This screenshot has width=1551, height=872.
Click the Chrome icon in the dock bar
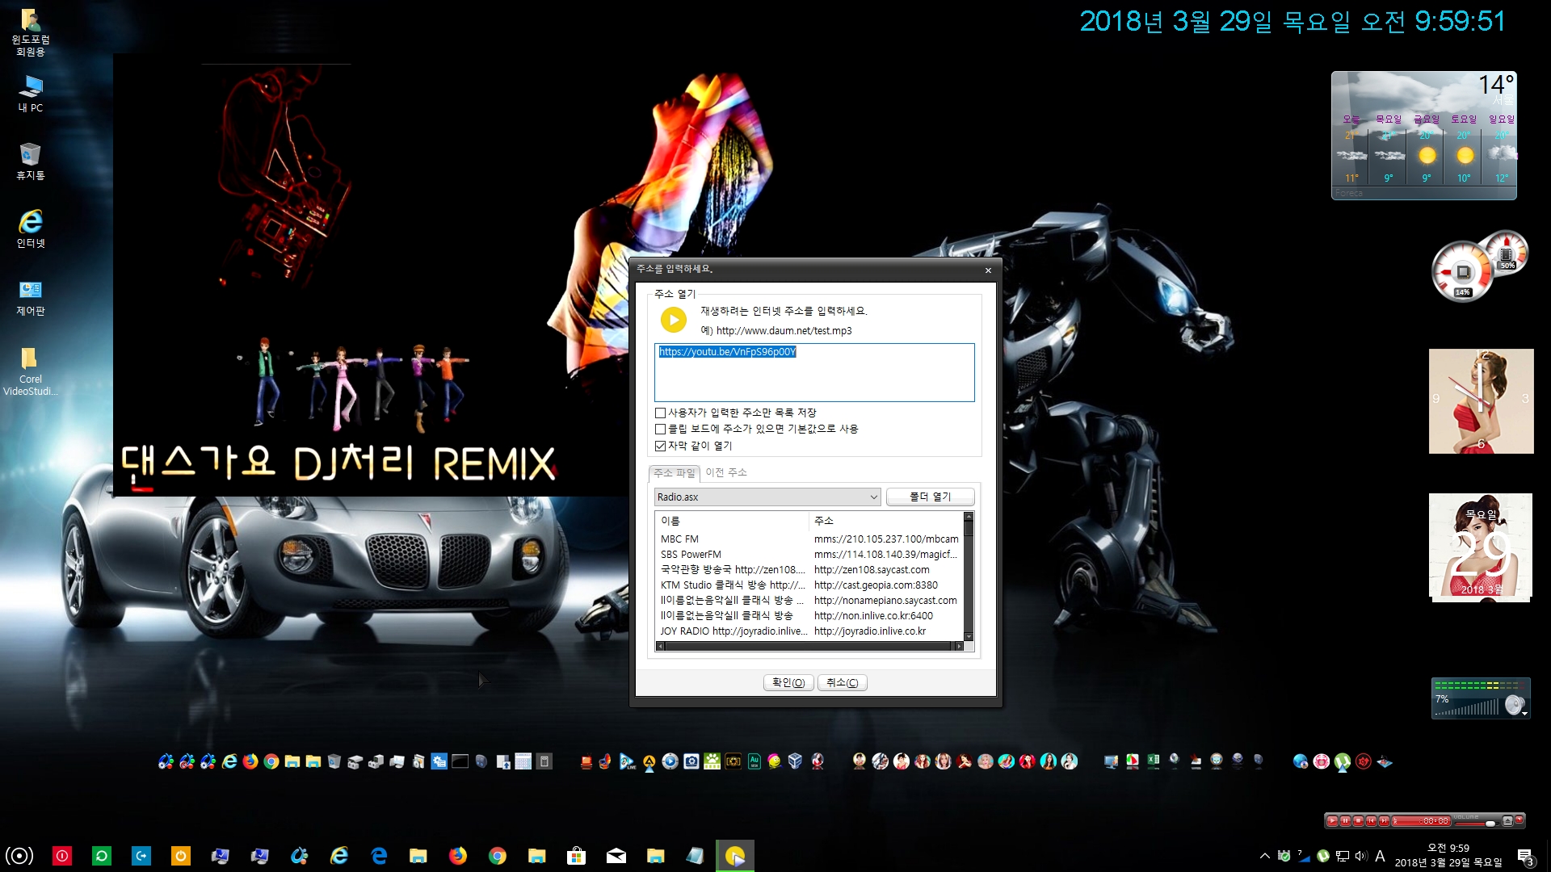271,761
